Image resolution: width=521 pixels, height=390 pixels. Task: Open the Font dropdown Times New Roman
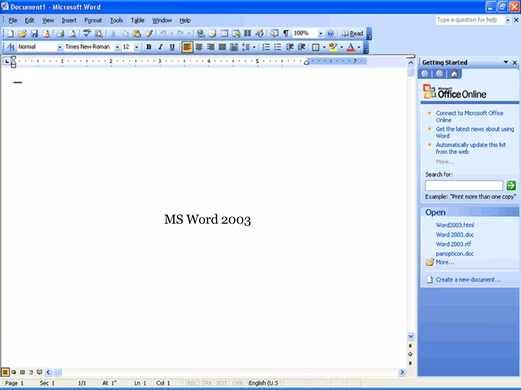point(117,47)
